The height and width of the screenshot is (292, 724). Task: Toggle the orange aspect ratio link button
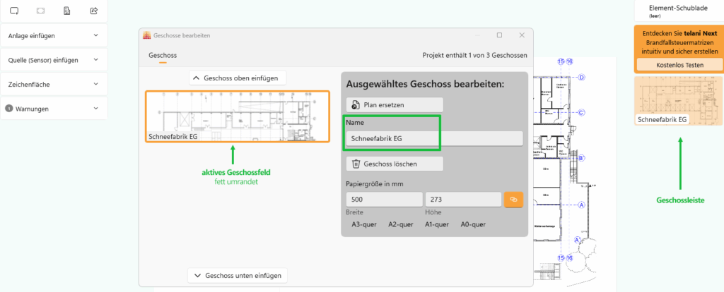pos(513,200)
